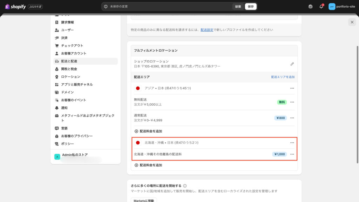359x202 pixels.
Task: Open ロケーション settings page
Action: point(70,77)
